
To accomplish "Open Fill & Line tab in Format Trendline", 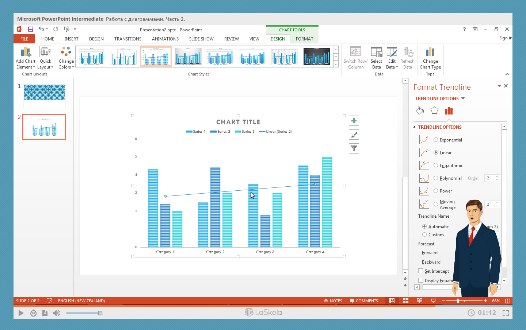I will [420, 111].
